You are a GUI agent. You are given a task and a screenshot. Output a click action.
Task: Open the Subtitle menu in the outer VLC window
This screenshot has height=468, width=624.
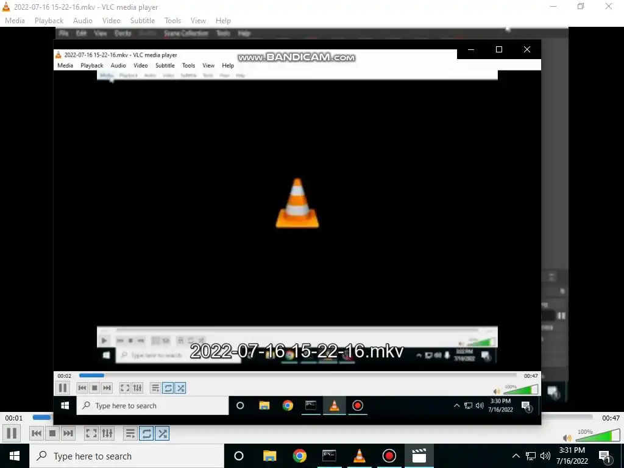pos(143,21)
